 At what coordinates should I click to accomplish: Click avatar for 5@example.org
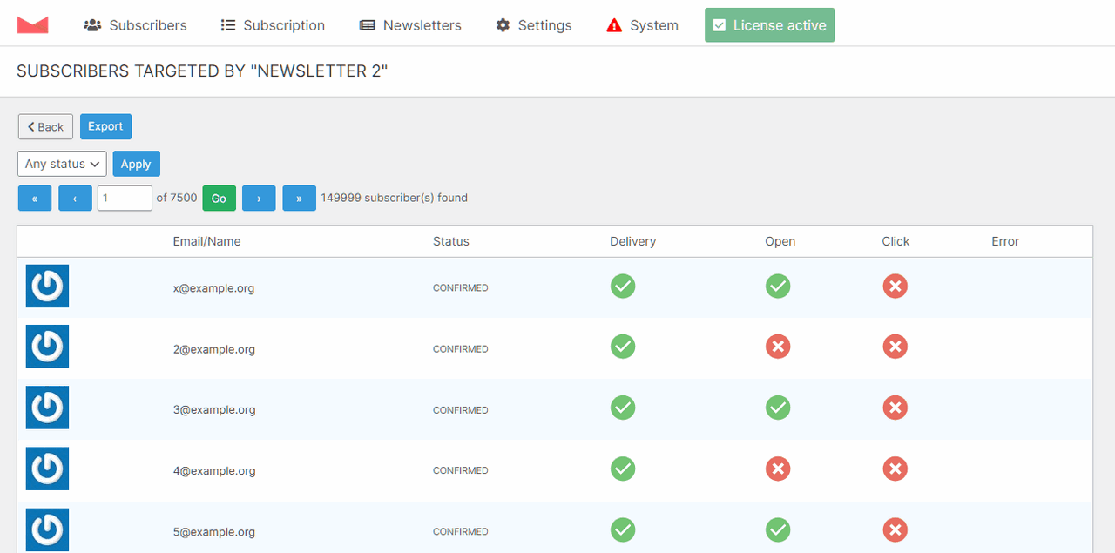(47, 529)
